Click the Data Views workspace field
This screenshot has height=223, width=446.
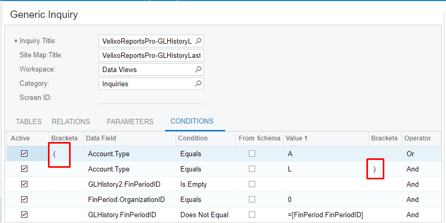(151, 69)
